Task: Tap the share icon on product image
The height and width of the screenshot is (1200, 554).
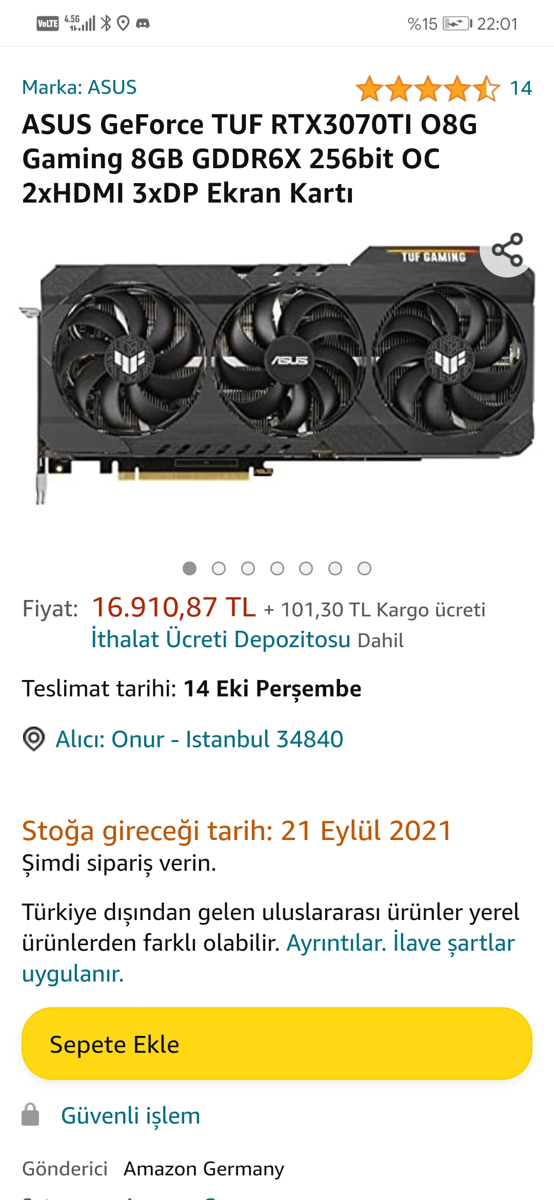Action: [x=507, y=250]
